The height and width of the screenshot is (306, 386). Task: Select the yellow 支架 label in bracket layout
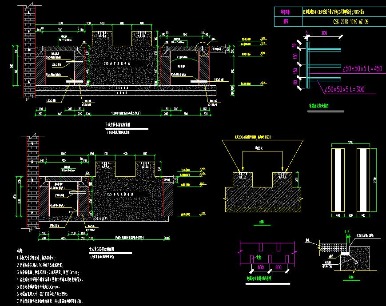coord(259,258)
